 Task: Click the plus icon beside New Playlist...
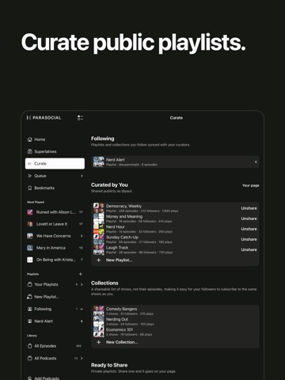coord(99,260)
